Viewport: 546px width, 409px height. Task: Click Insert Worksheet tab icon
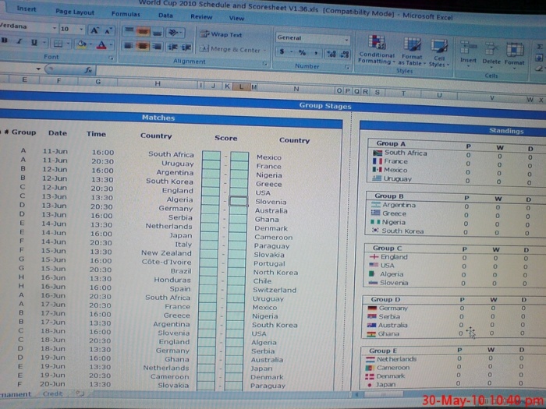[x=80, y=393]
